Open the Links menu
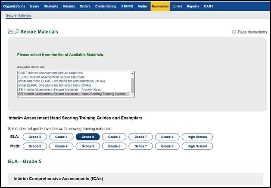The height and width of the screenshot is (188, 271). point(178,6)
